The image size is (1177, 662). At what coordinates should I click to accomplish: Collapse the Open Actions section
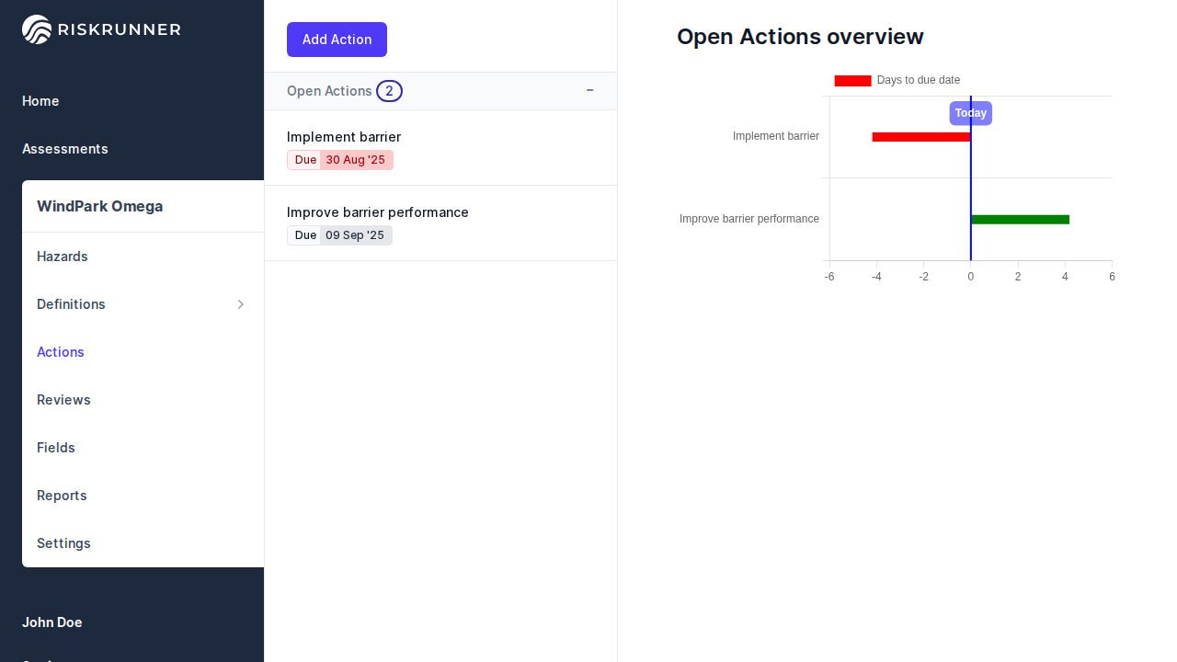pyautogui.click(x=589, y=90)
